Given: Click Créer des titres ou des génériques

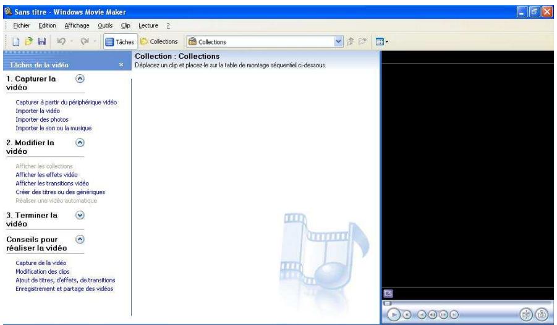Looking at the screenshot, I should (61, 192).
